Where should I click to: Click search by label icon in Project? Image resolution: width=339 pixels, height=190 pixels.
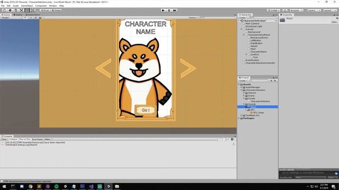coord(275,81)
